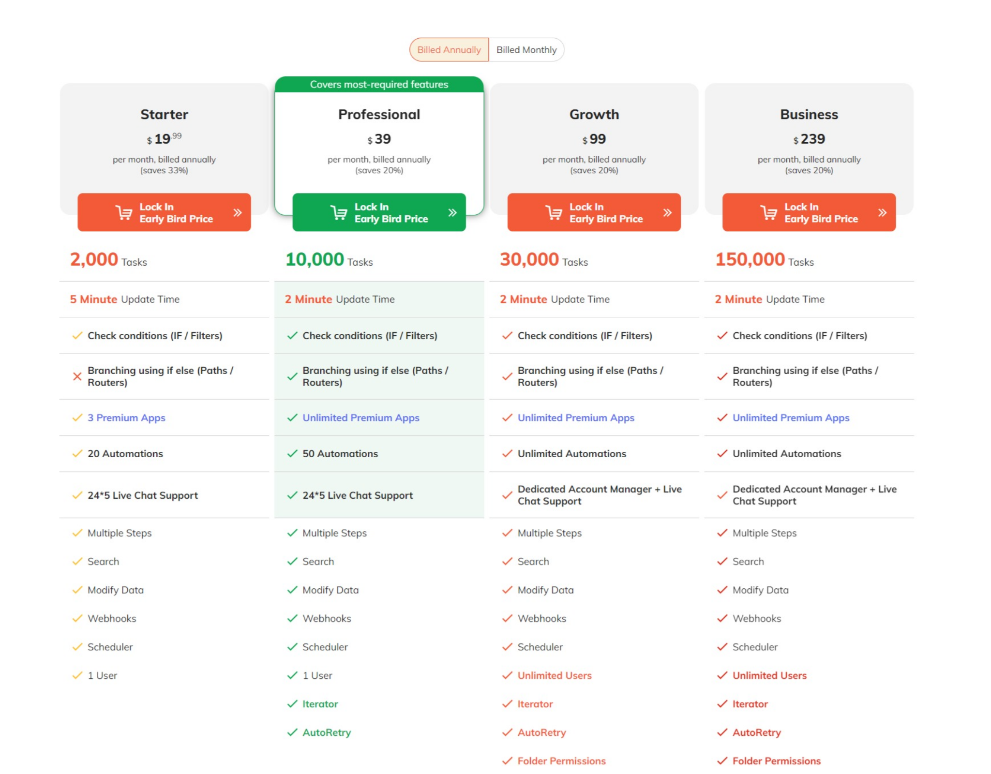Click the double chevron on Business button
Image resolution: width=991 pixels, height=774 pixels.
pos(882,212)
